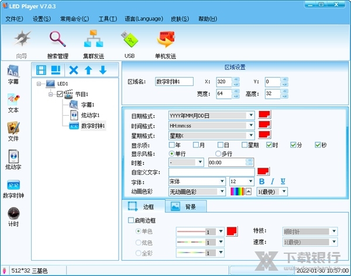Viewport: 351px width, 276px height.
Task: Switch to the 背景 tab
Action: tap(185, 206)
